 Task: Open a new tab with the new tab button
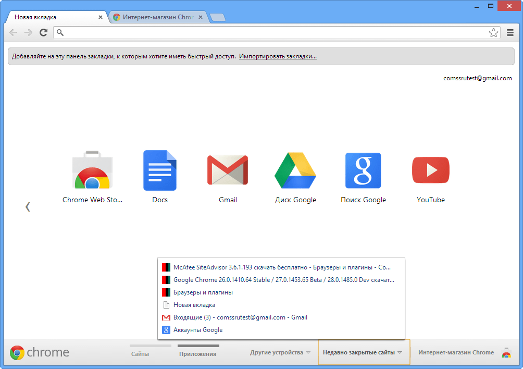217,17
